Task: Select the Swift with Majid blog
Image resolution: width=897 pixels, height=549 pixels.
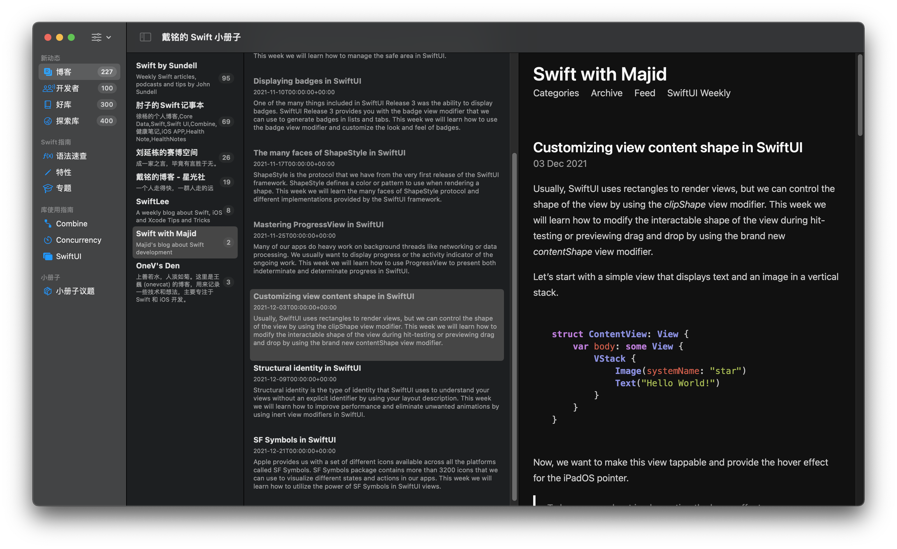Action: point(185,242)
